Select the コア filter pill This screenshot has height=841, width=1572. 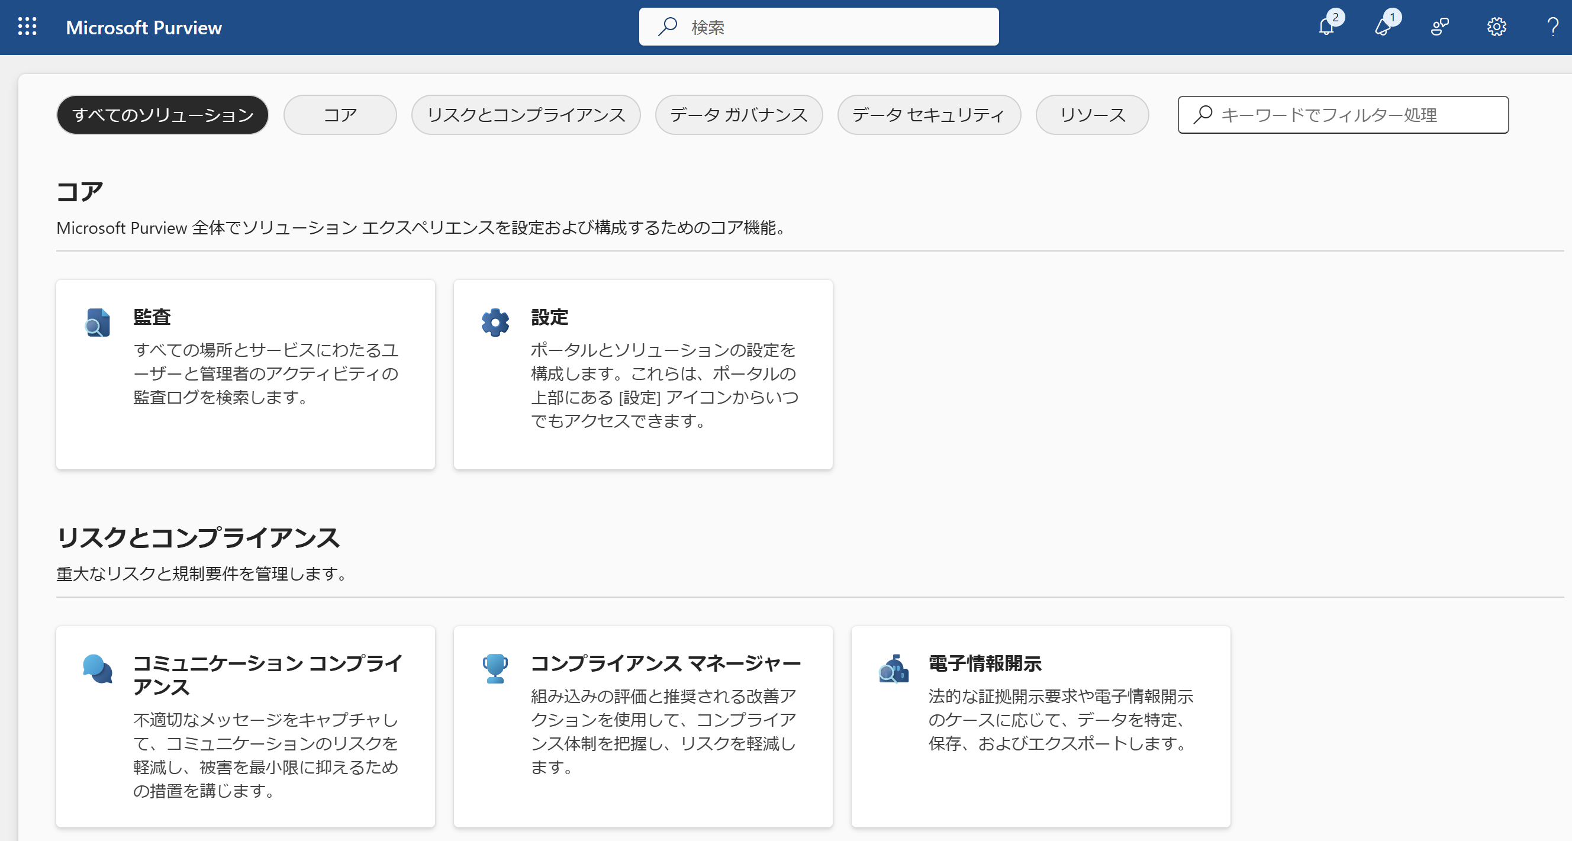(x=340, y=115)
